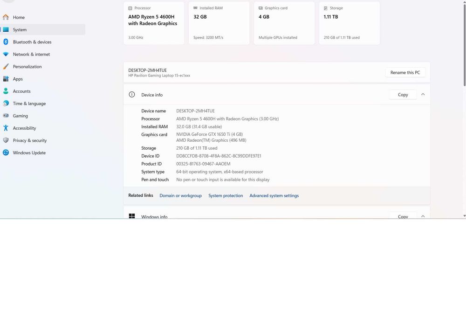Click the Personalization paintbrush icon

[6, 66]
